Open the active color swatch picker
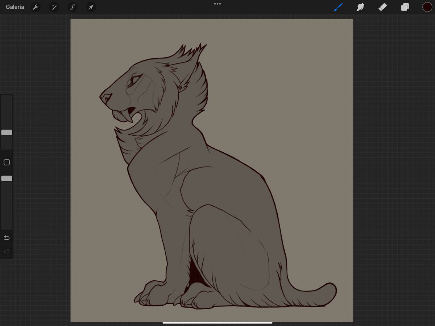The height and width of the screenshot is (326, 435). 427,7
